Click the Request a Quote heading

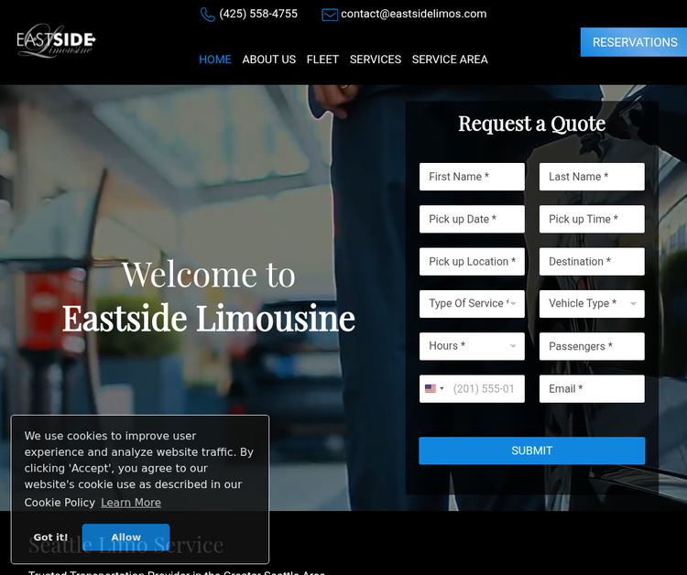click(x=532, y=124)
